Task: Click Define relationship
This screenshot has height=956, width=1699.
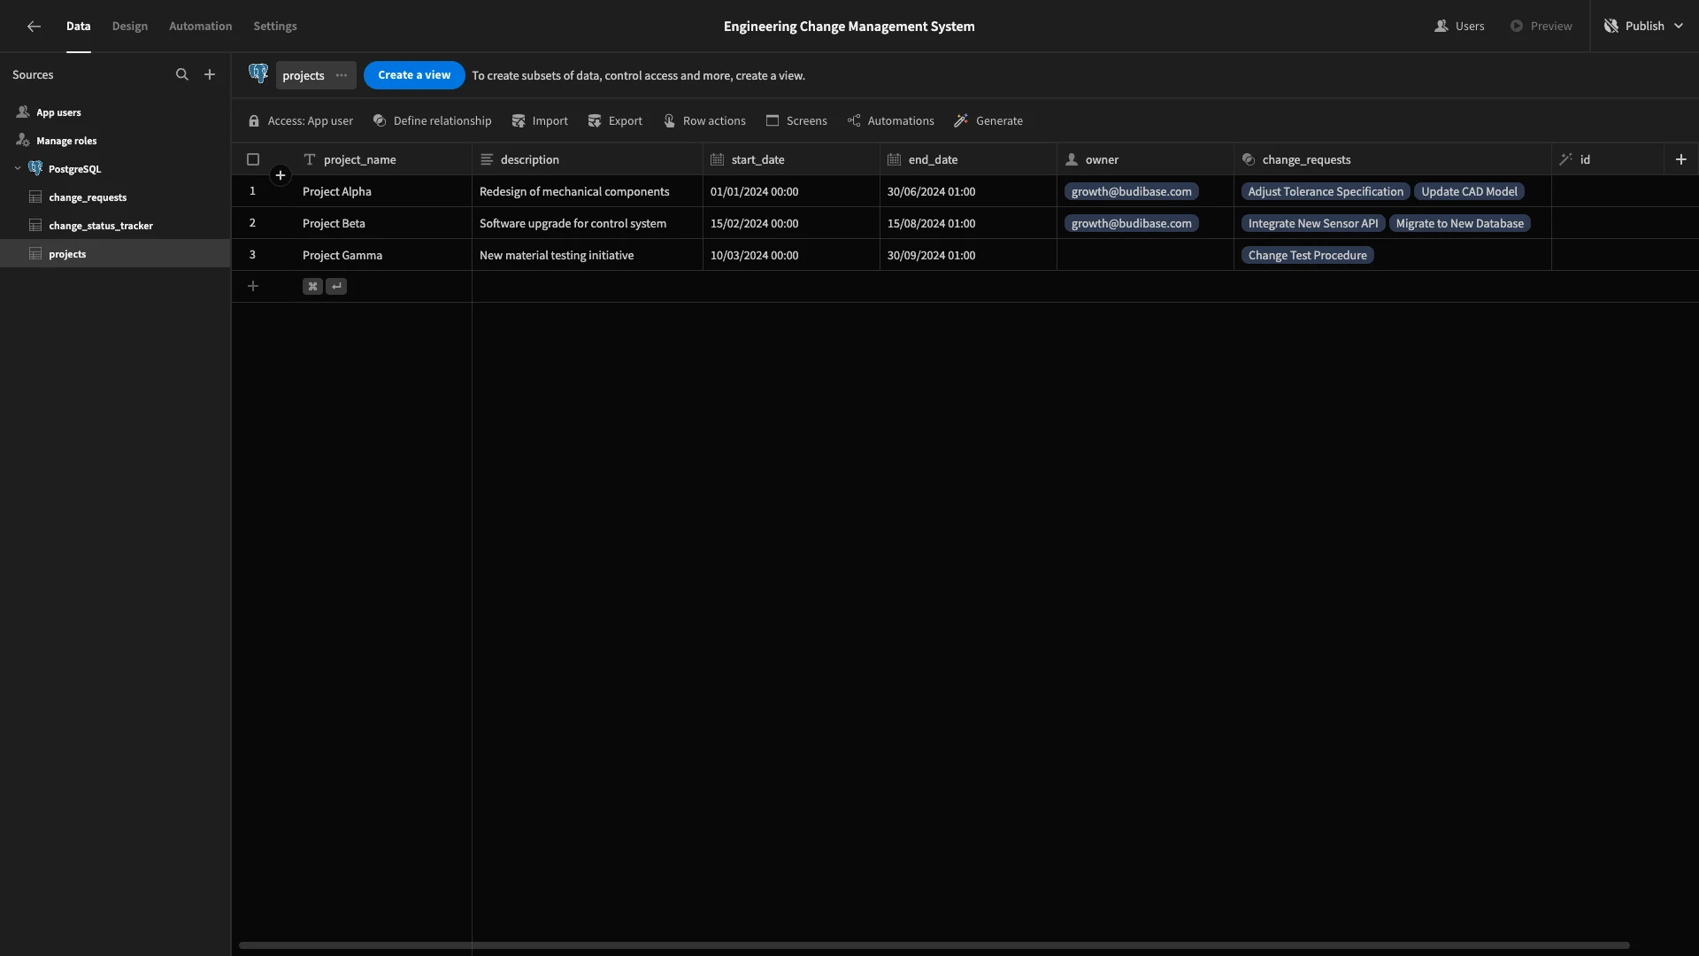Action: pos(432,121)
